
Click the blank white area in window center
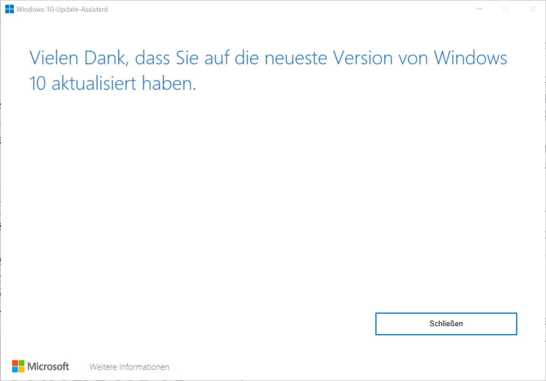pos(272,200)
